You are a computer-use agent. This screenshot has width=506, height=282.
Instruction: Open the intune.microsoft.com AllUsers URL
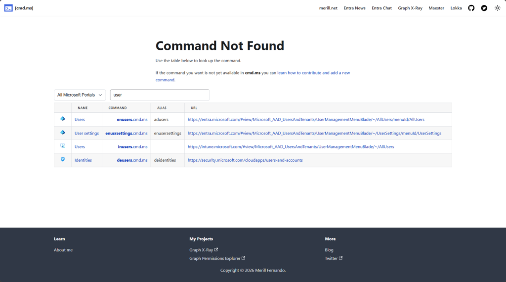click(x=291, y=147)
